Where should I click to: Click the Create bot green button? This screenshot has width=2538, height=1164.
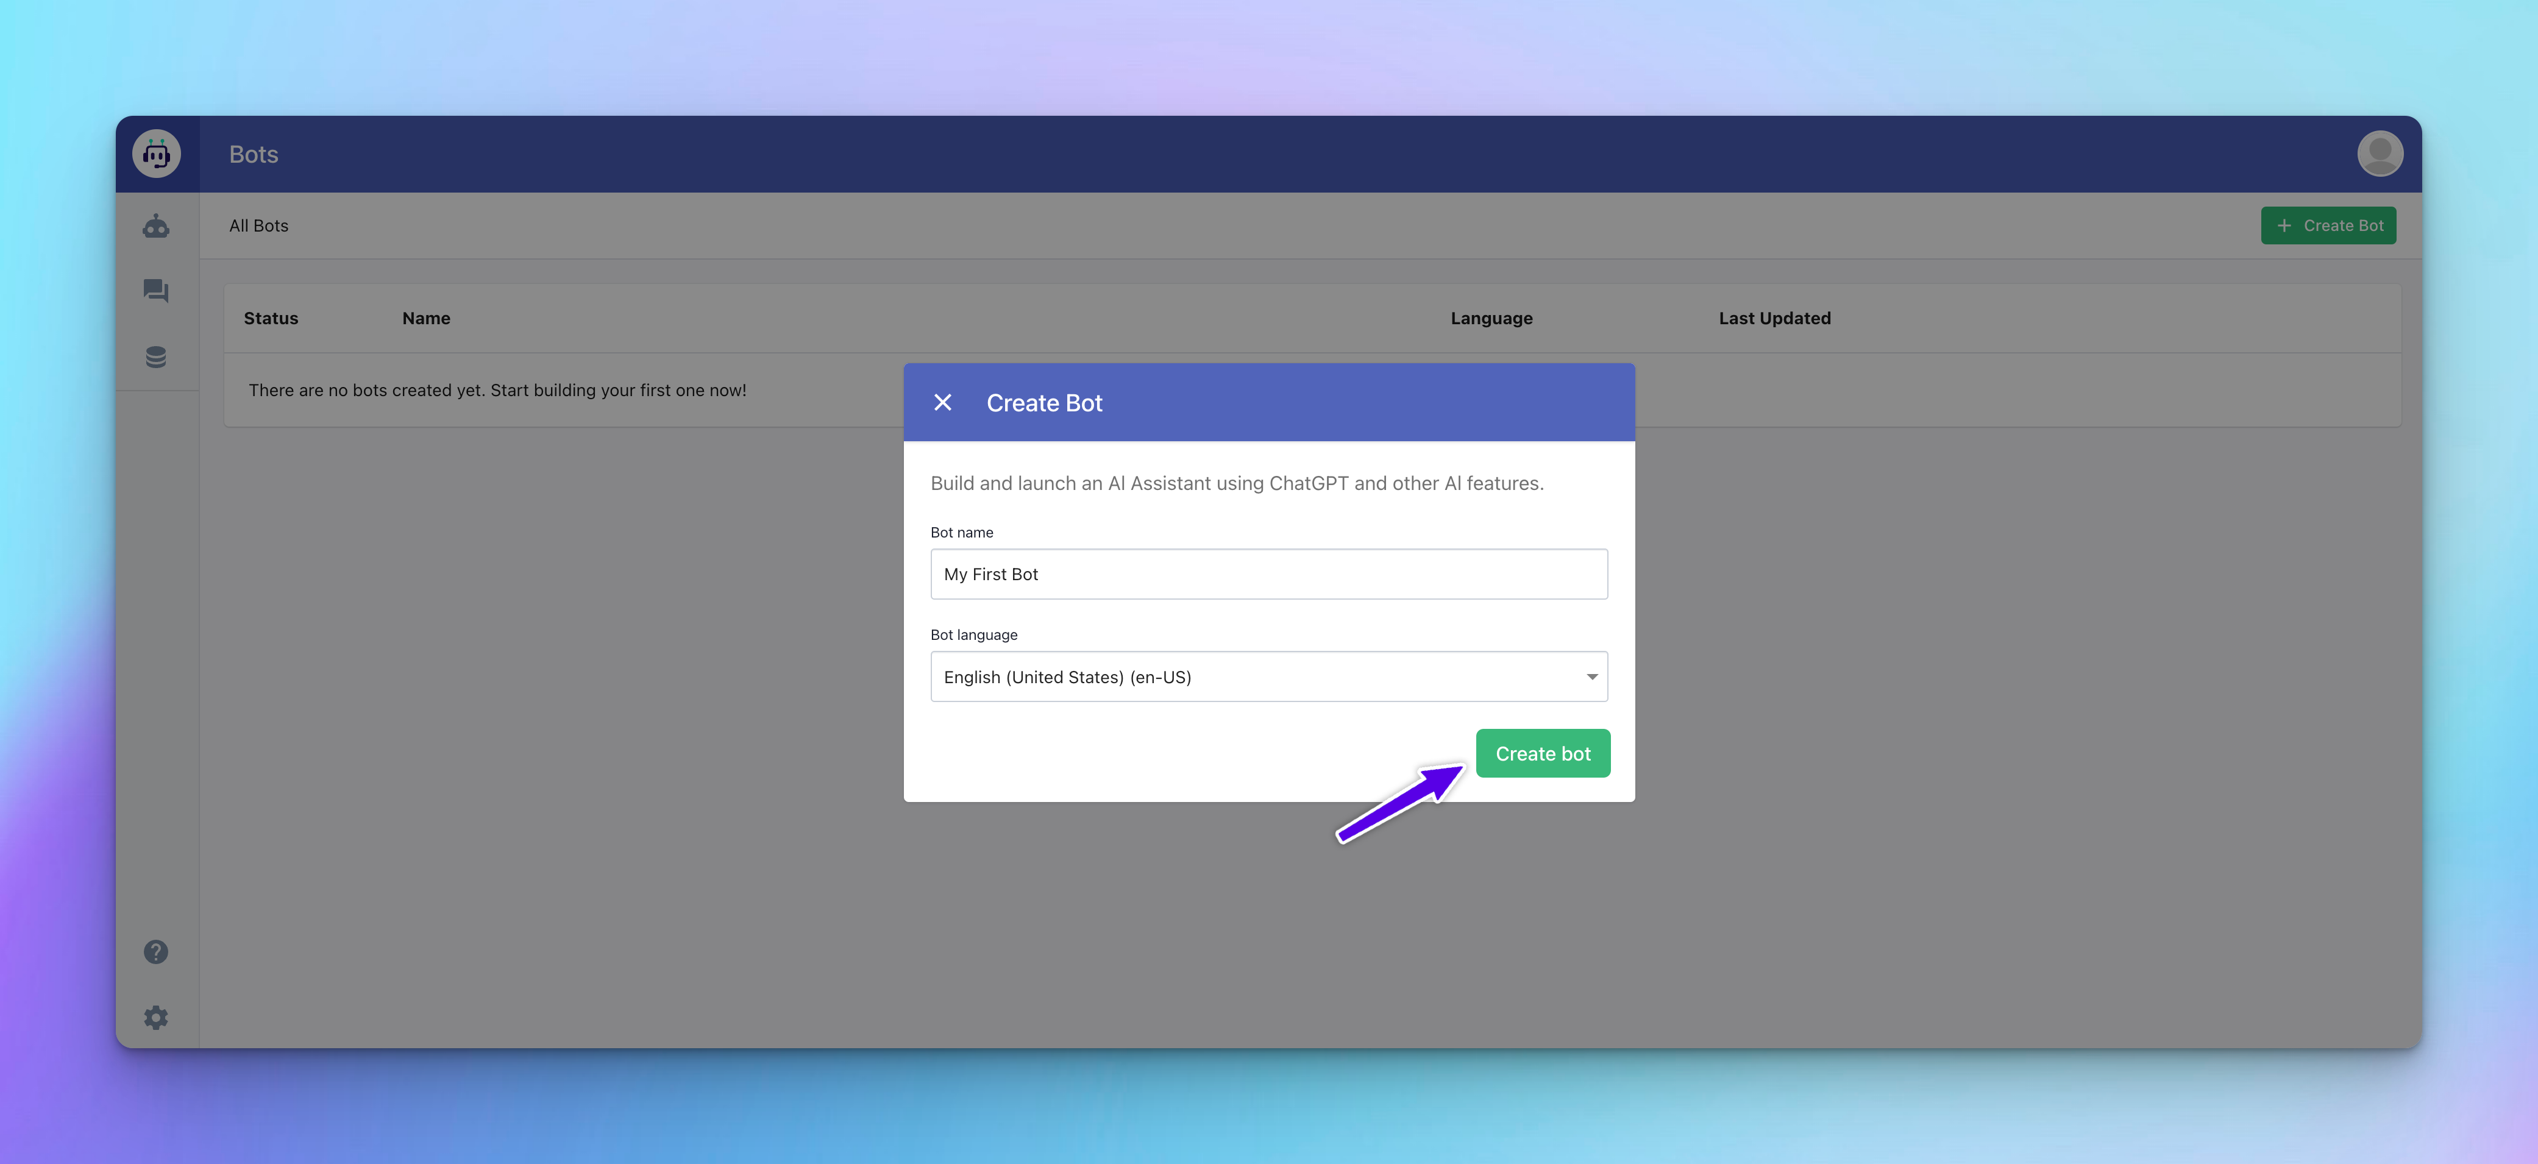[x=1541, y=753]
